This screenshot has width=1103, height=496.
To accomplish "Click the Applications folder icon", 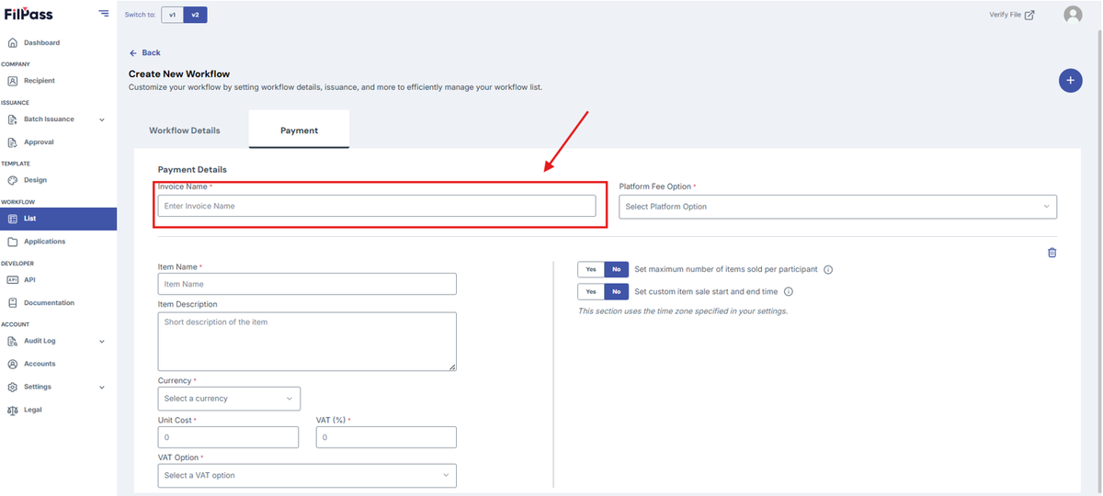I will pos(13,242).
